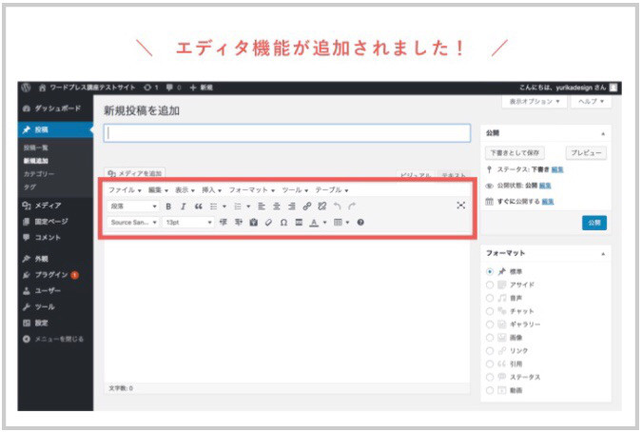This screenshot has height=432, width=642.
Task: Open the ファイル editor menu
Action: pyautogui.click(x=125, y=190)
